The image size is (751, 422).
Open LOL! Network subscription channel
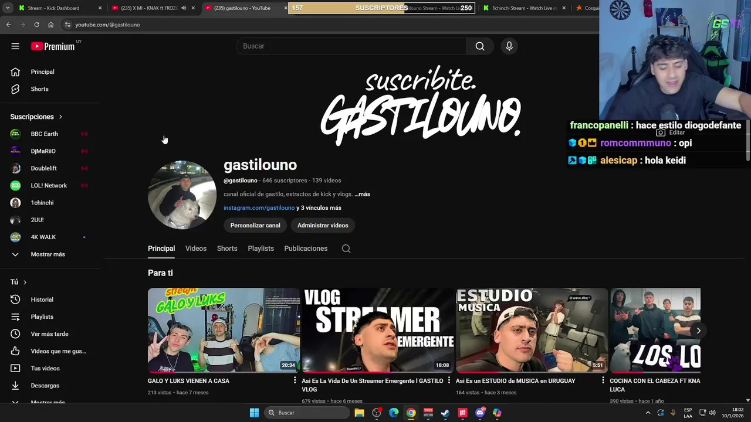50,185
